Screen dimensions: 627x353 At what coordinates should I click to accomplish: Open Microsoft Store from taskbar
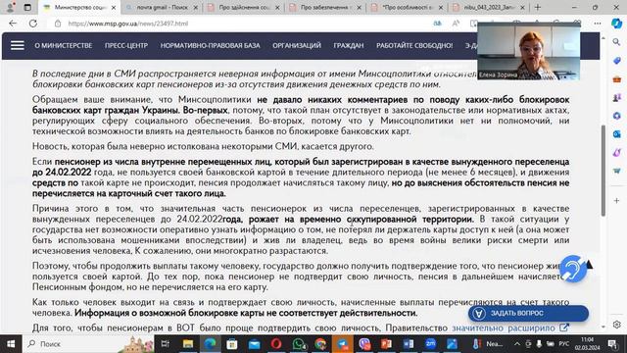click(232, 344)
